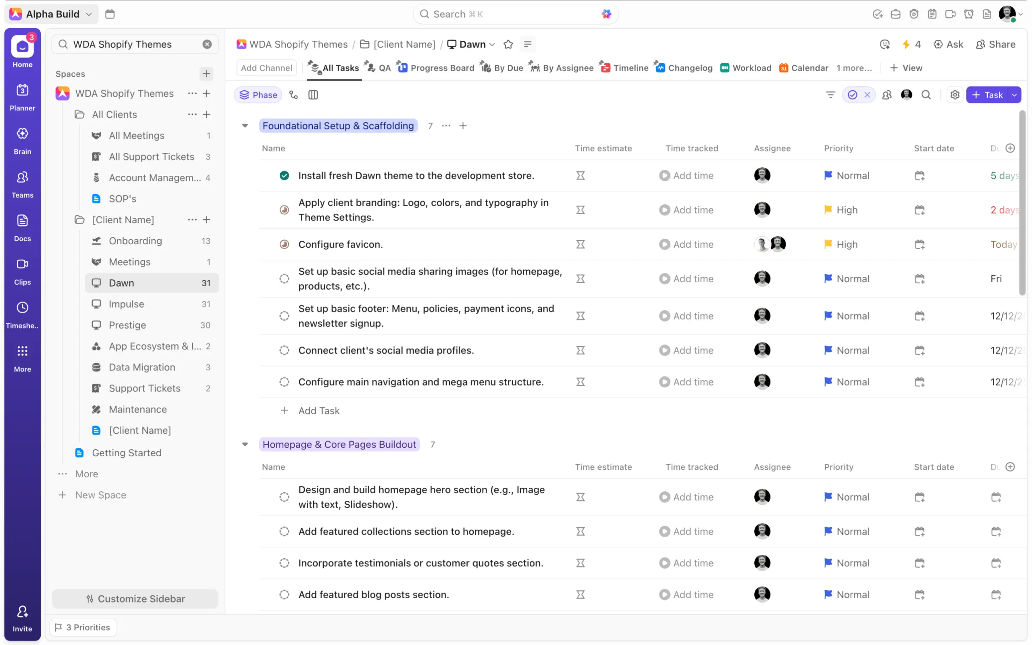Collapse the Homepage & Core Pages Buildout group
1032x645 pixels.
click(x=245, y=444)
